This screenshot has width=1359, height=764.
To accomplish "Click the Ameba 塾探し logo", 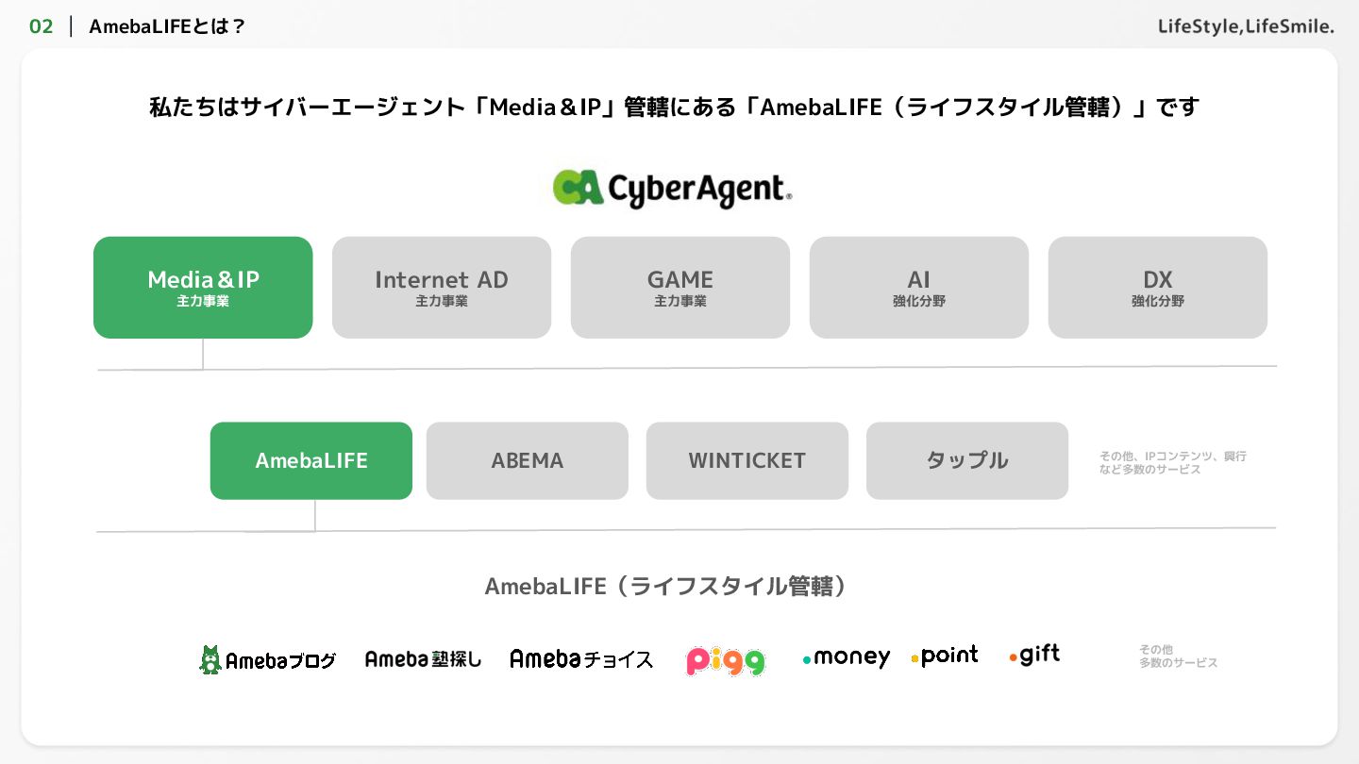I will coord(423,659).
